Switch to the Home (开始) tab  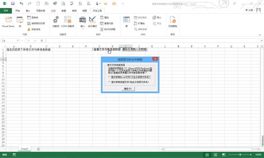[x=17, y=11]
